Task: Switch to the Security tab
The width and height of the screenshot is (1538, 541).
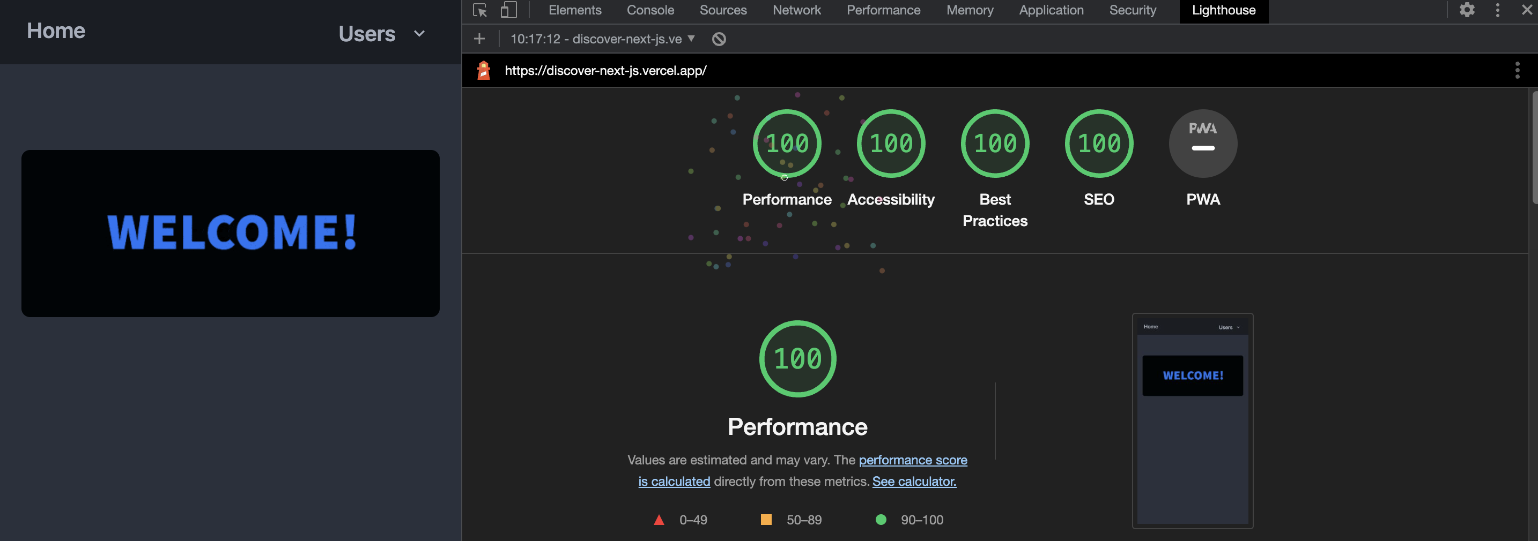Action: (x=1133, y=10)
